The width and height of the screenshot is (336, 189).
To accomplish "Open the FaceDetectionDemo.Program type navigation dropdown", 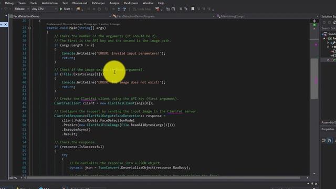I will (x=163, y=16).
